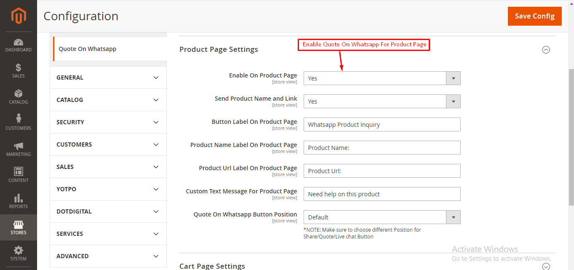
Task: Click the Save Config button
Action: click(x=535, y=16)
